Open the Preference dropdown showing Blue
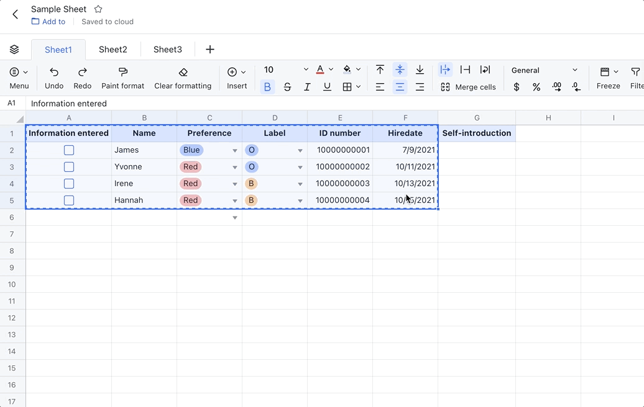644x407 pixels. coord(234,150)
